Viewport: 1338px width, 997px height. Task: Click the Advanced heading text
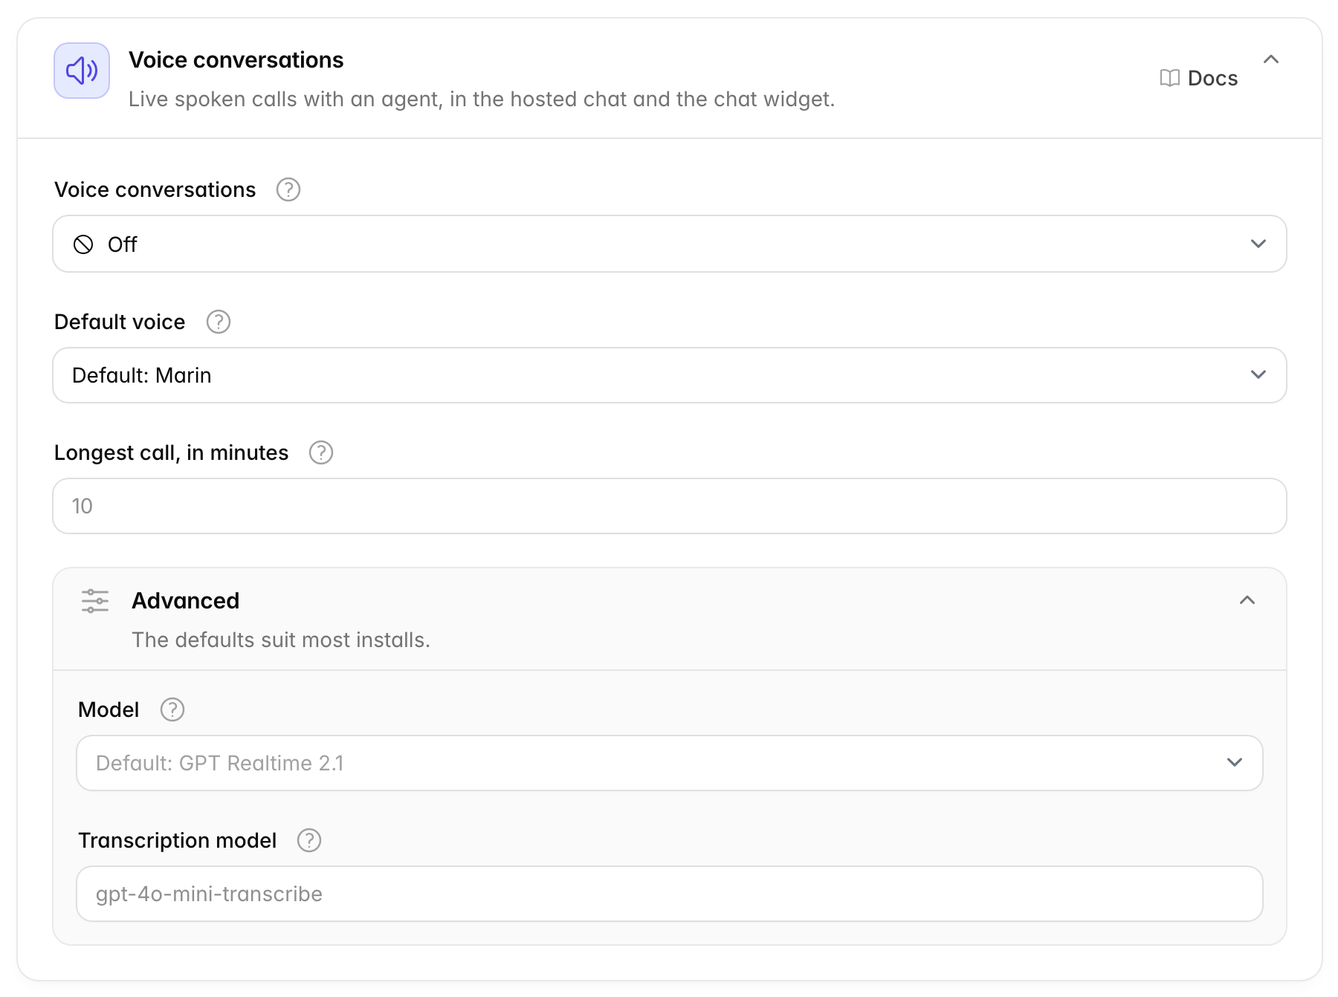[186, 600]
